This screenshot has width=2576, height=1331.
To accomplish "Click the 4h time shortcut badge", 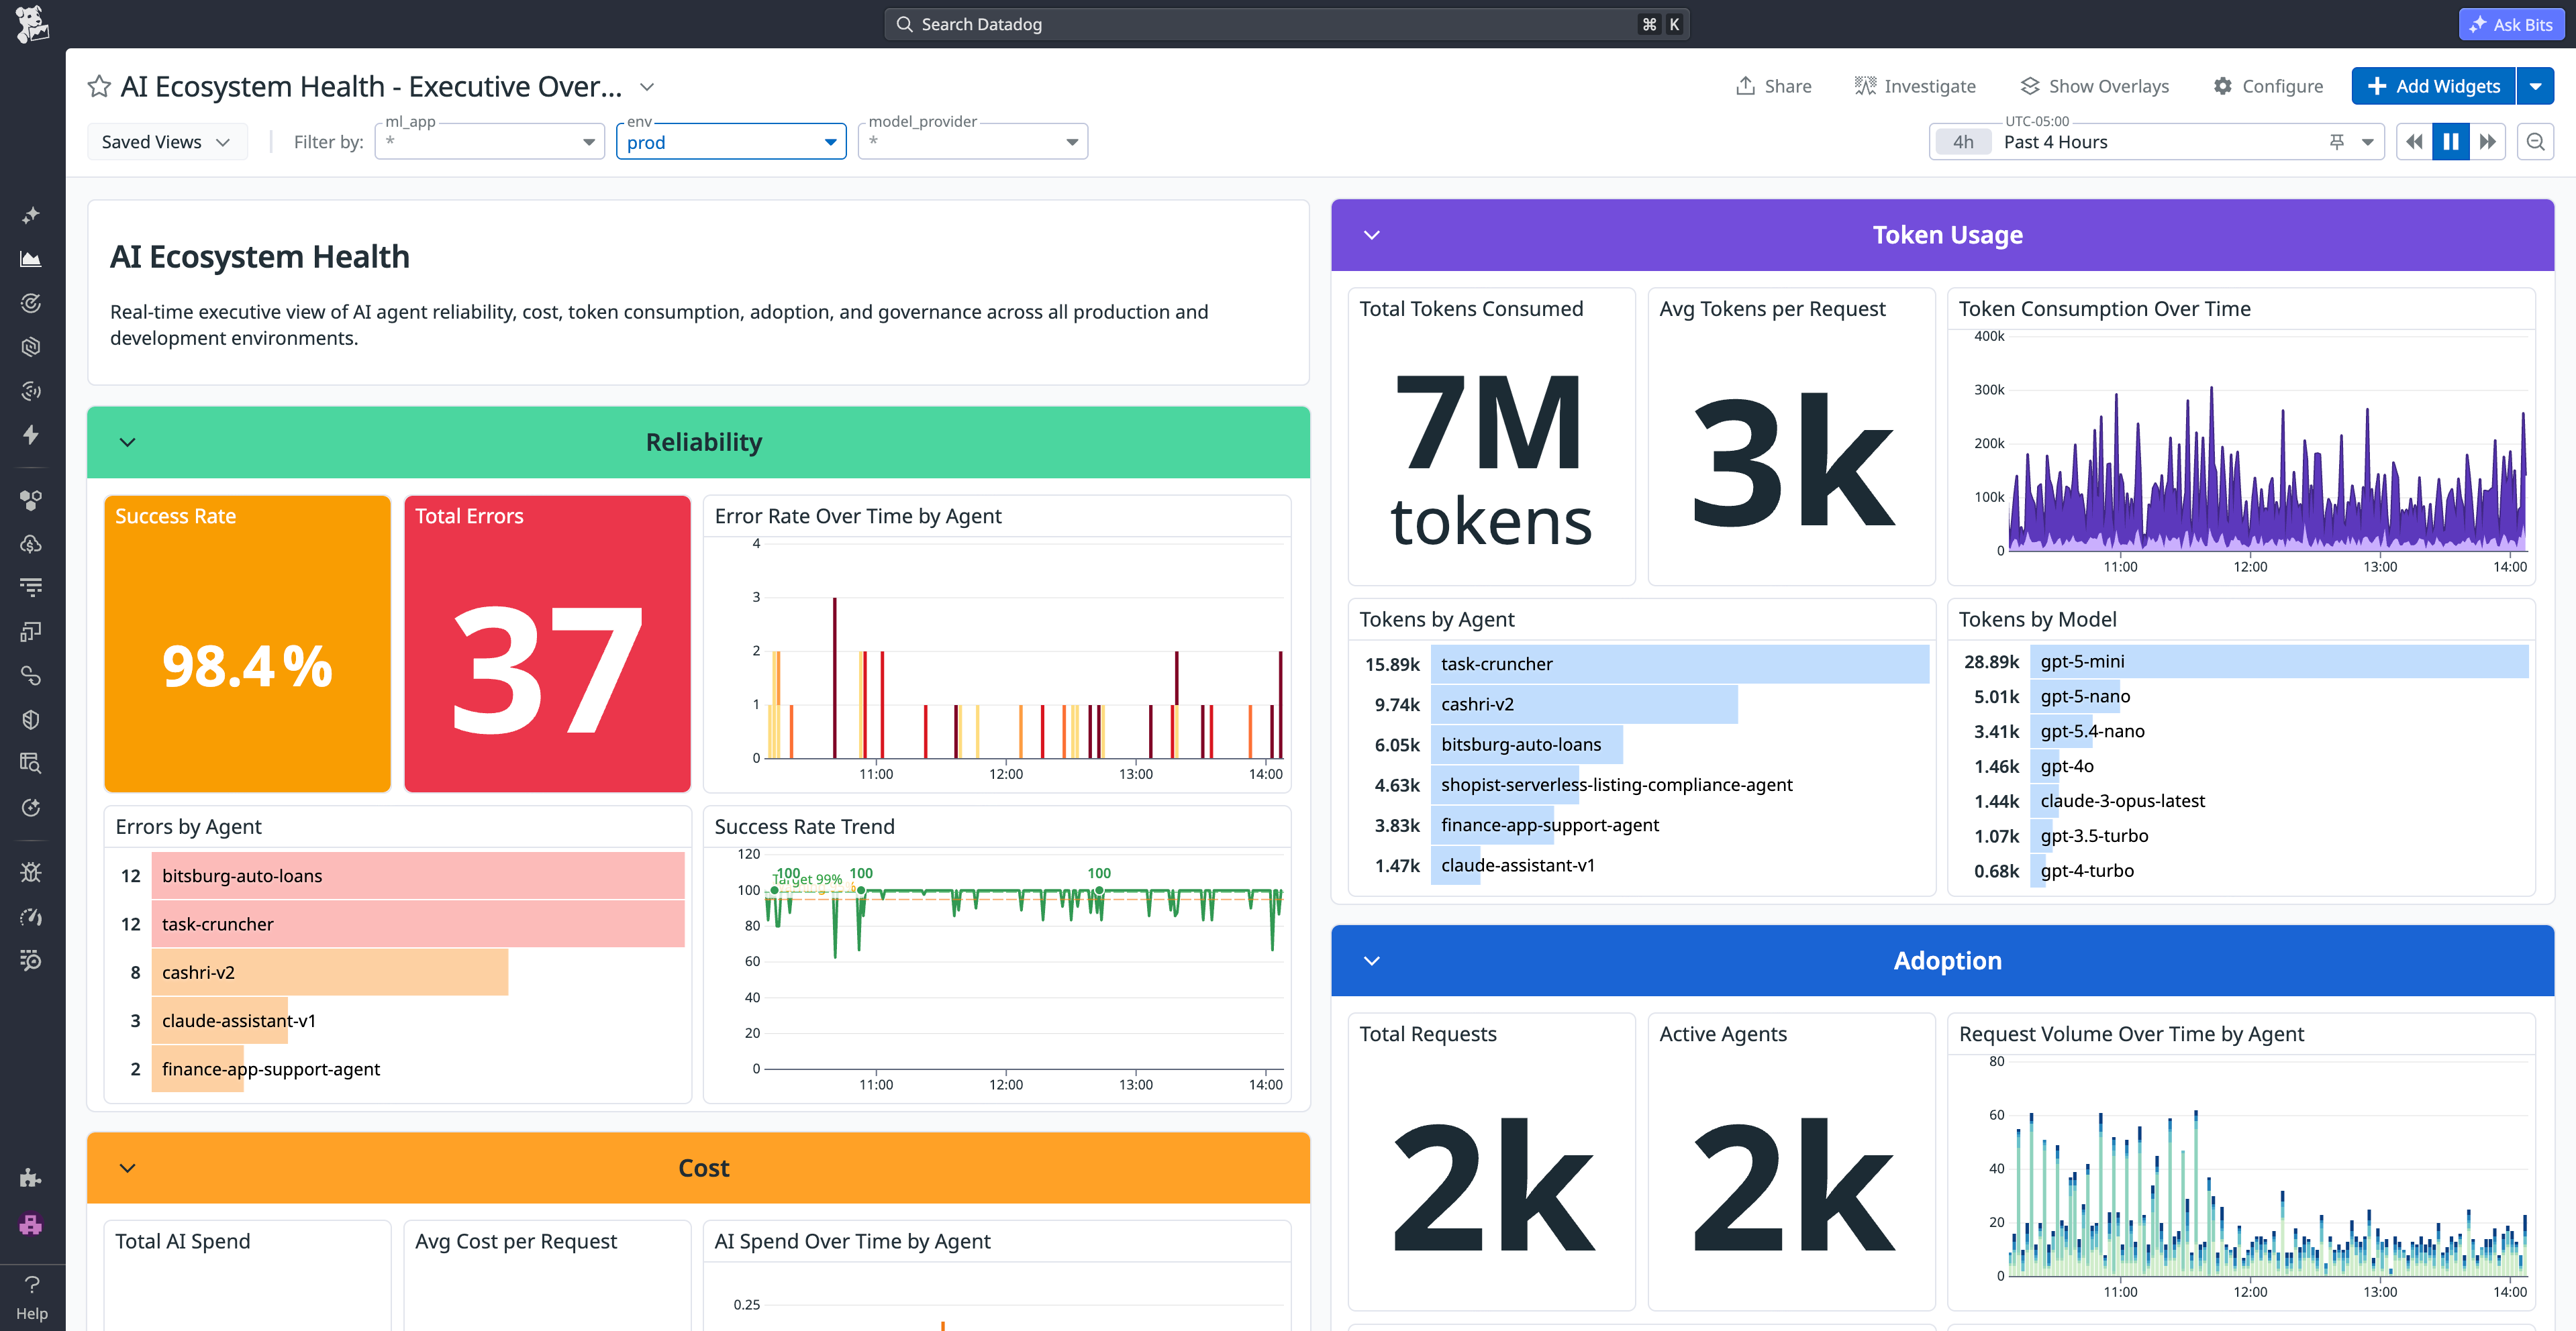I will (x=1963, y=142).
